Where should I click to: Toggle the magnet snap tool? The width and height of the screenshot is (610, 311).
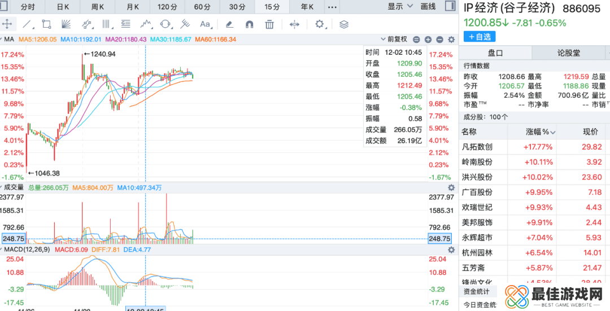click(249, 24)
